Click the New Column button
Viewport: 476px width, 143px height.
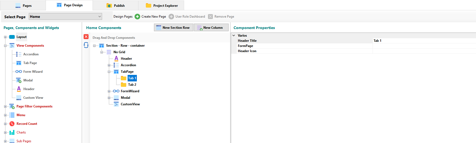[x=211, y=28]
